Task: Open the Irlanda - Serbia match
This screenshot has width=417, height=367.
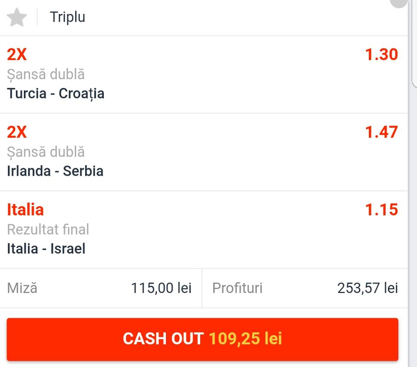Action: pyautogui.click(x=55, y=171)
